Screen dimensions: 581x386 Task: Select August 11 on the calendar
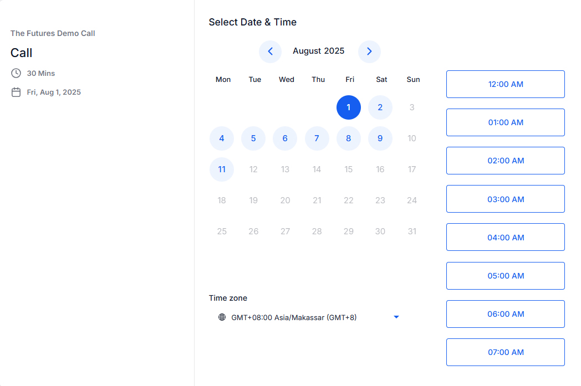coord(222,169)
